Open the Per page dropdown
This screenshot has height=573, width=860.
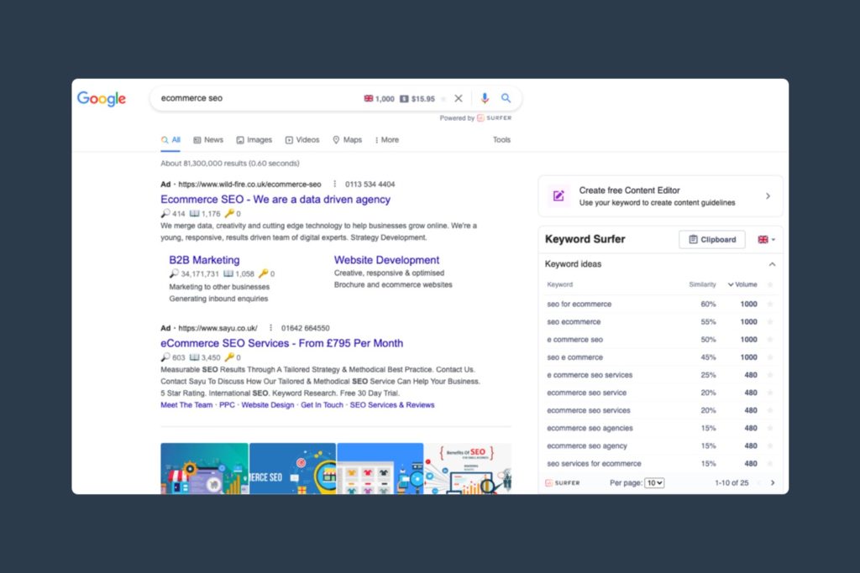point(654,483)
